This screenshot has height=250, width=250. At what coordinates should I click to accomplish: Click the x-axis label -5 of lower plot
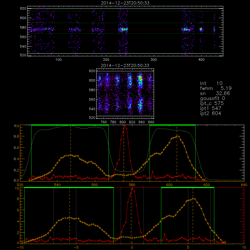tap(76, 247)
